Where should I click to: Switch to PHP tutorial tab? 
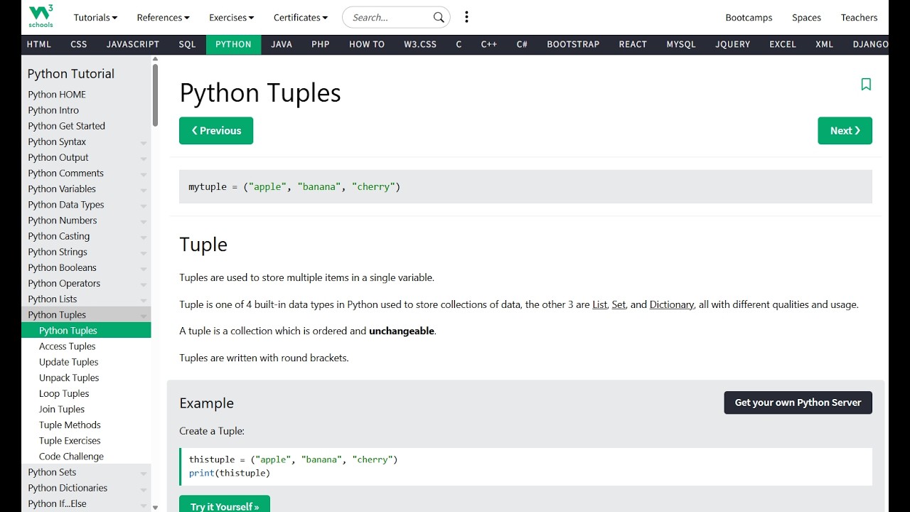(321, 44)
